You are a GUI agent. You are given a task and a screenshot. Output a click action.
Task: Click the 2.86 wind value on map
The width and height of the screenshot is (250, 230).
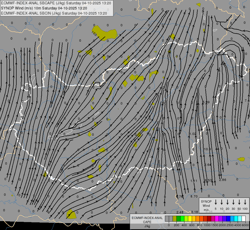[223, 180]
